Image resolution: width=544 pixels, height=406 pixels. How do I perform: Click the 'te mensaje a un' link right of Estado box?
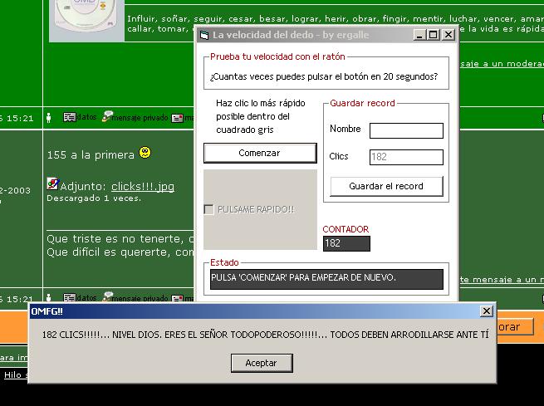click(x=502, y=280)
